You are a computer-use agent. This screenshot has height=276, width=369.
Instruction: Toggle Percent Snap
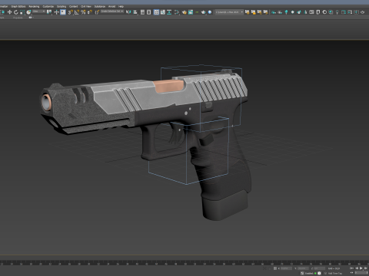pyautogui.click(x=83, y=12)
